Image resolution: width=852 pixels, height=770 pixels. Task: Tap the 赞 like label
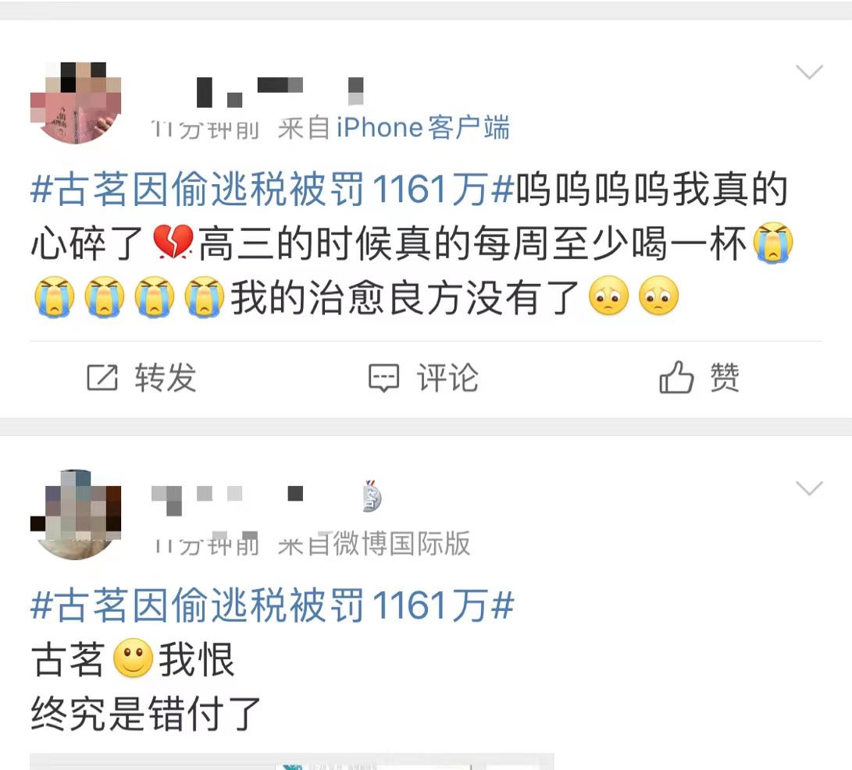click(x=725, y=378)
